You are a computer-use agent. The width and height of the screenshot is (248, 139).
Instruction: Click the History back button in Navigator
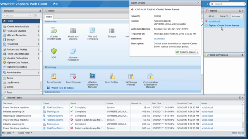(5, 15)
